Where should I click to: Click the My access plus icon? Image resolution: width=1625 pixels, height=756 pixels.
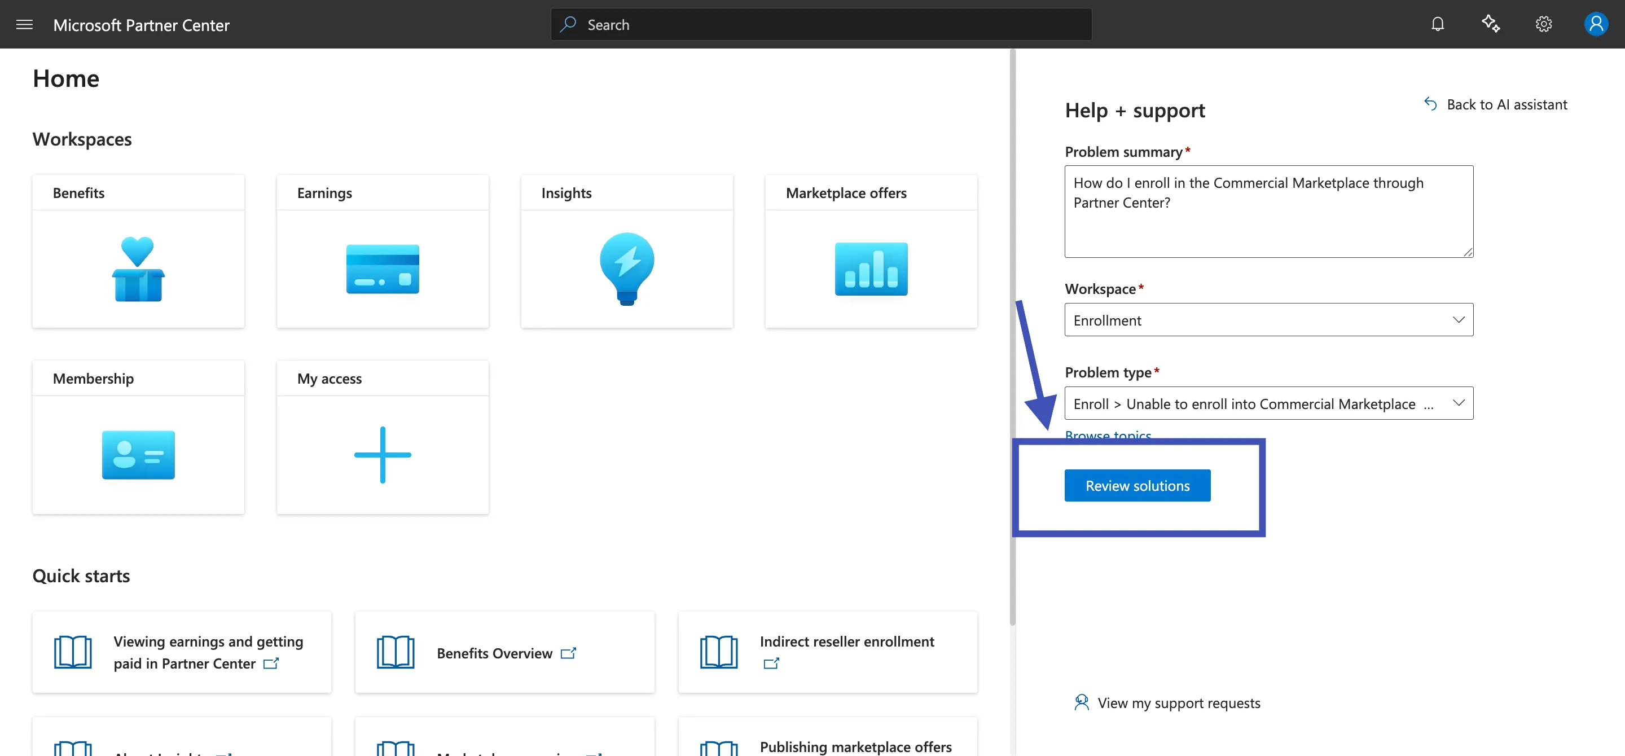tap(383, 455)
